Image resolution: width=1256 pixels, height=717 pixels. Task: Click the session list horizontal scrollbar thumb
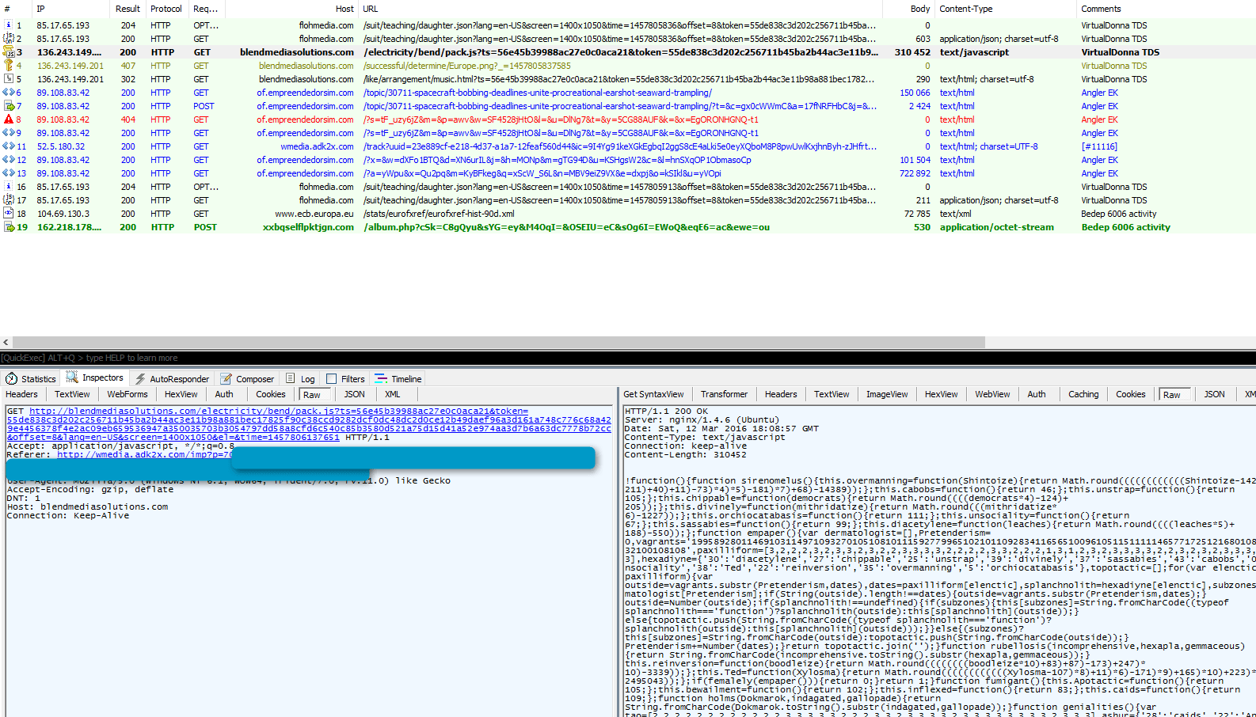tap(498, 343)
